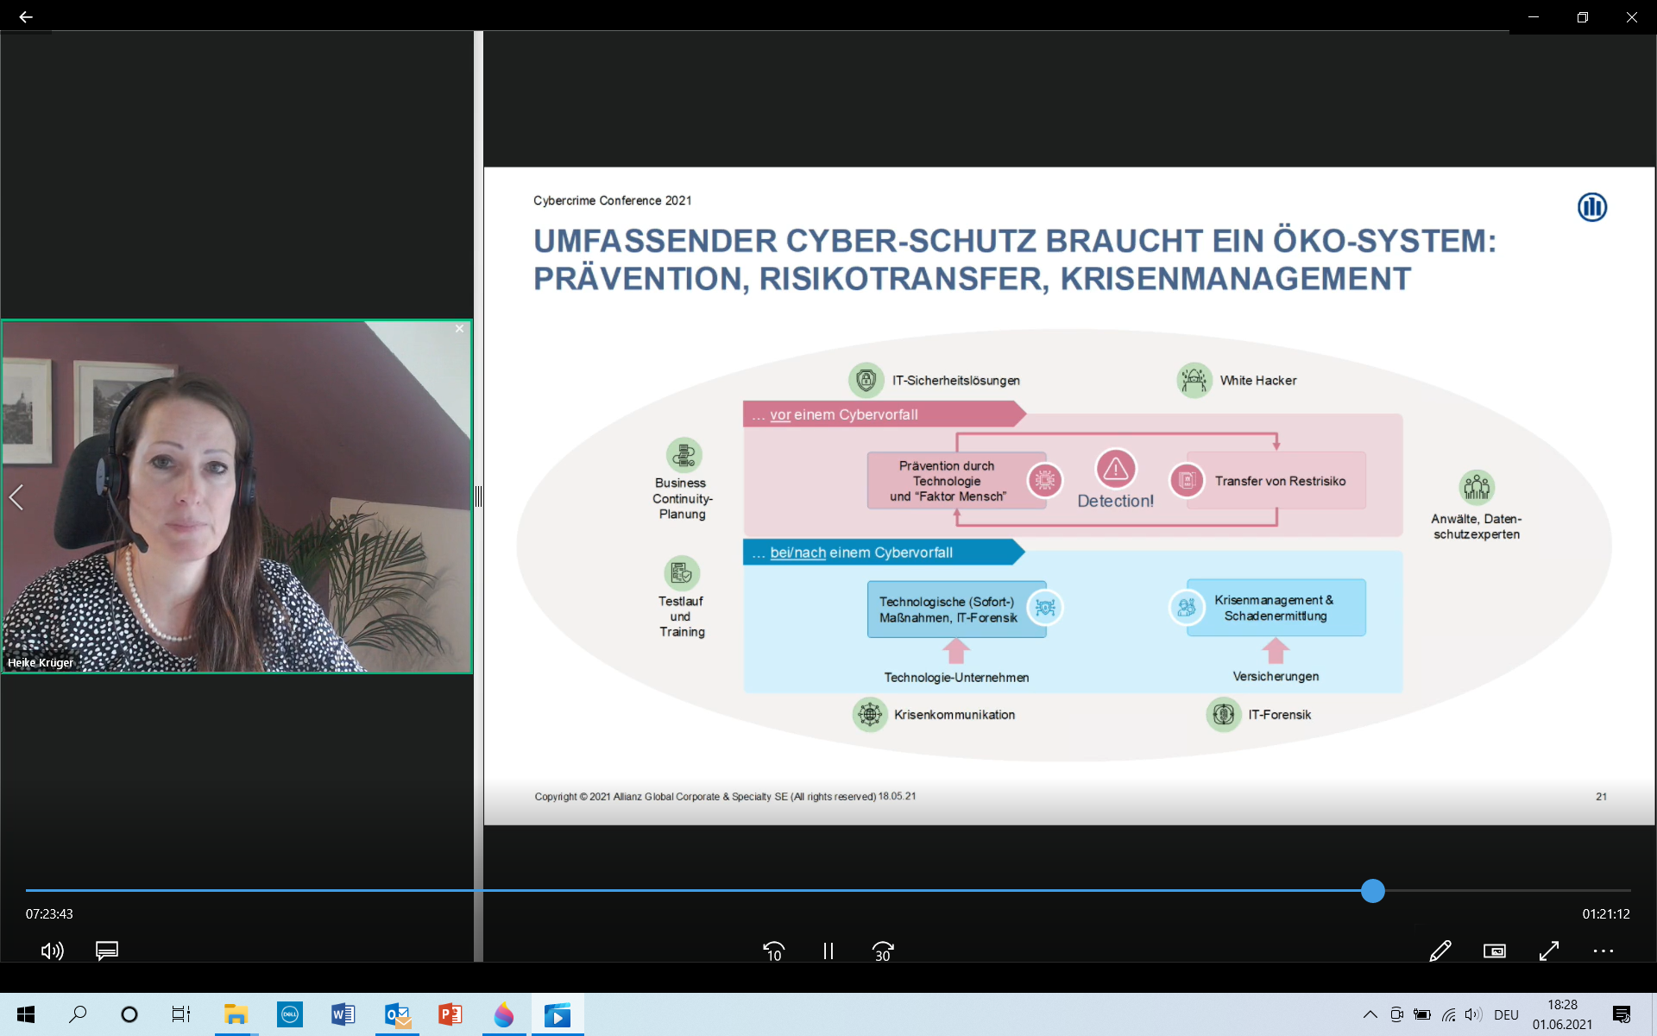Pause the video playback
This screenshot has width=1657, height=1036.
(828, 951)
